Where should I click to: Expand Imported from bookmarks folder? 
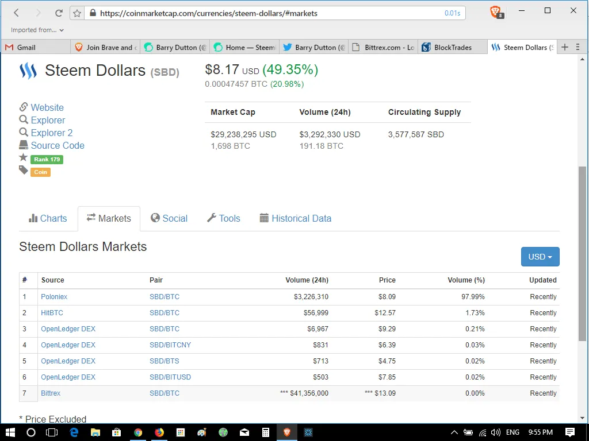point(37,30)
